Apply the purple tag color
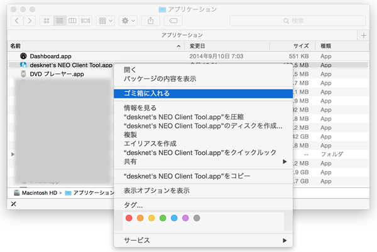377x252 pixels. click(185, 218)
